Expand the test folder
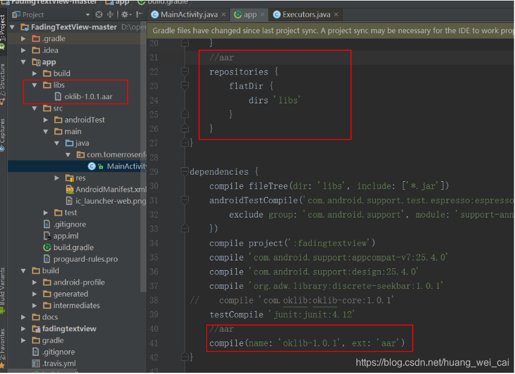The width and height of the screenshot is (515, 374). 45,213
